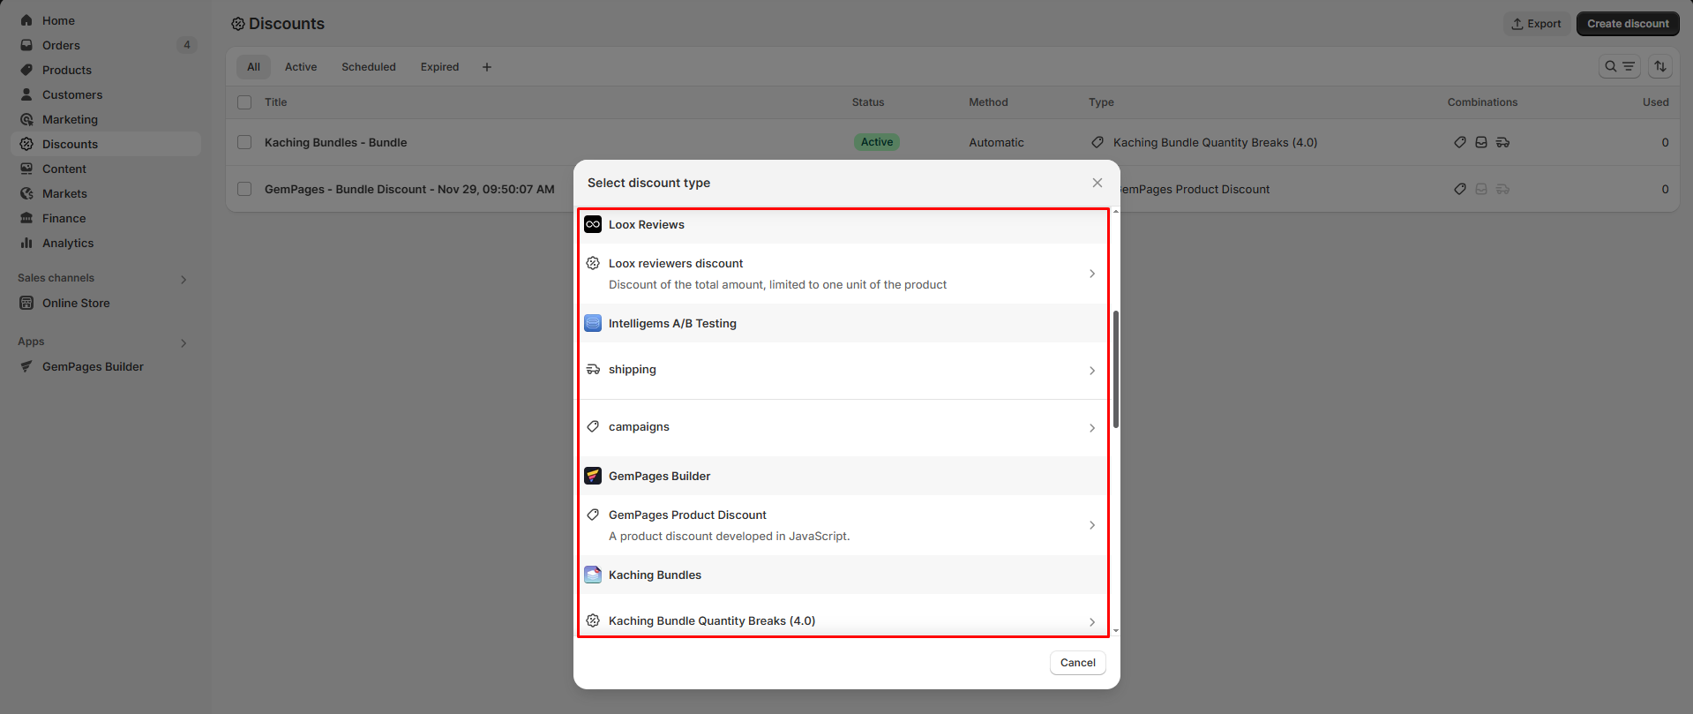This screenshot has width=1693, height=714.
Task: Click the Intelligems A/B Testing app icon
Action: click(x=593, y=324)
